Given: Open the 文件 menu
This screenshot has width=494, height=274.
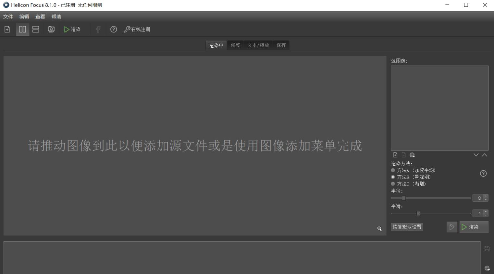Looking at the screenshot, I should (x=7, y=17).
